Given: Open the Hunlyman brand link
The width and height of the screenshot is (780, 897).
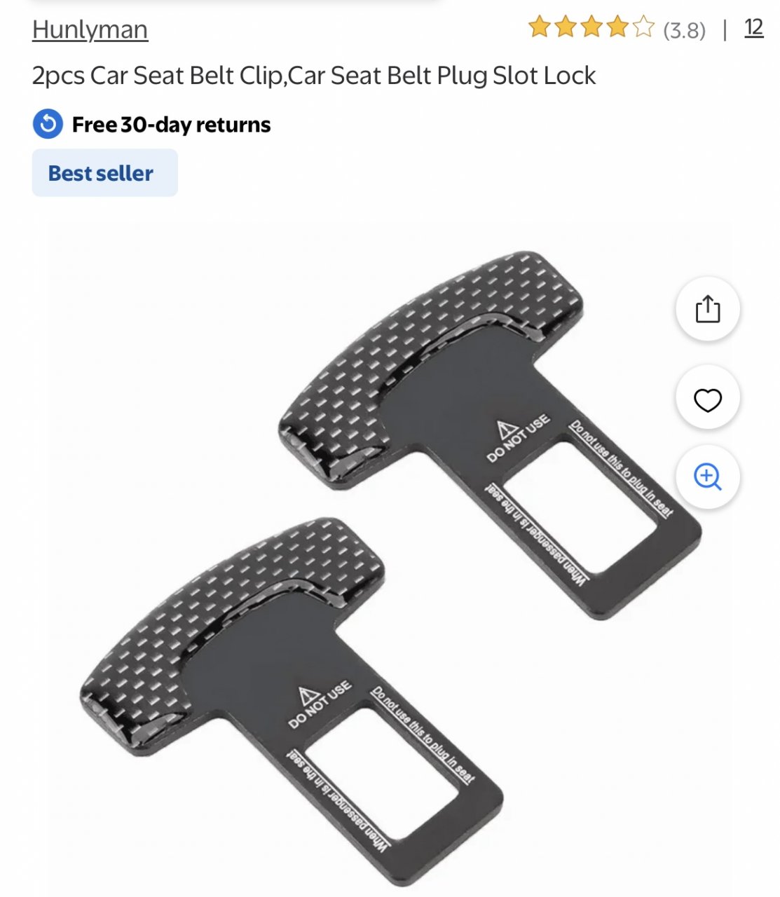Looking at the screenshot, I should (90, 29).
